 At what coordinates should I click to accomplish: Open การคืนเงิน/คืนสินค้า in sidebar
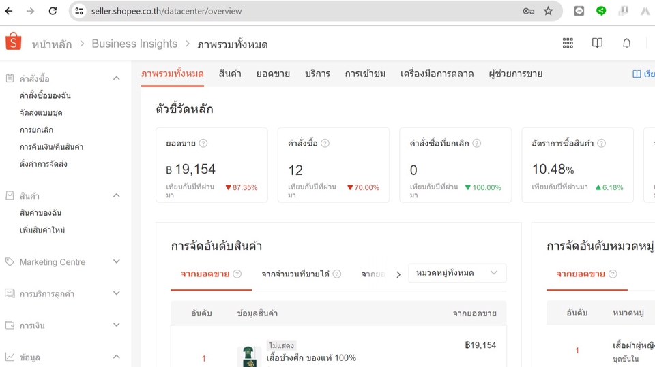[51, 147]
